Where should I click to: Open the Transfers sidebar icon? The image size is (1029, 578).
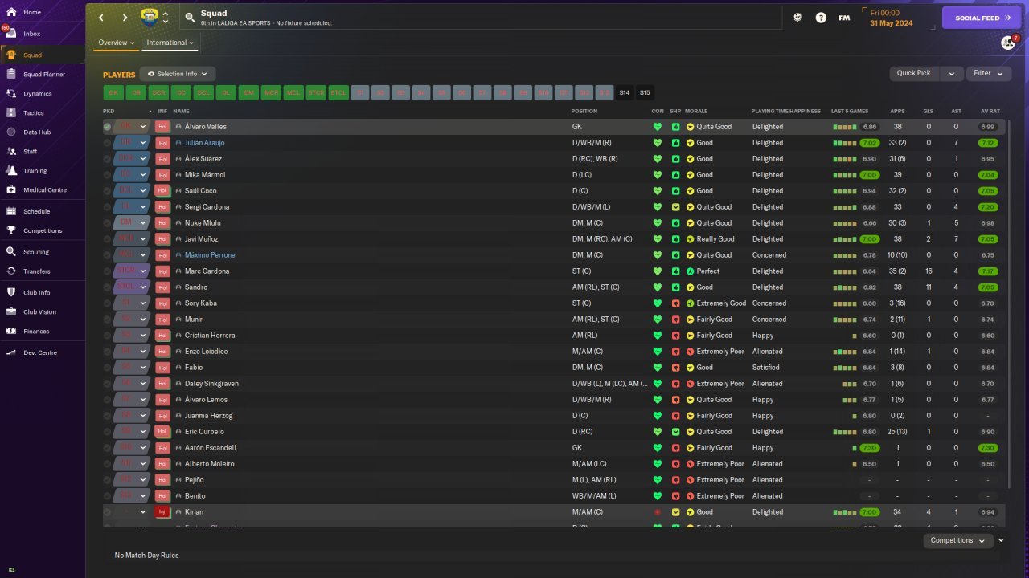pos(11,271)
